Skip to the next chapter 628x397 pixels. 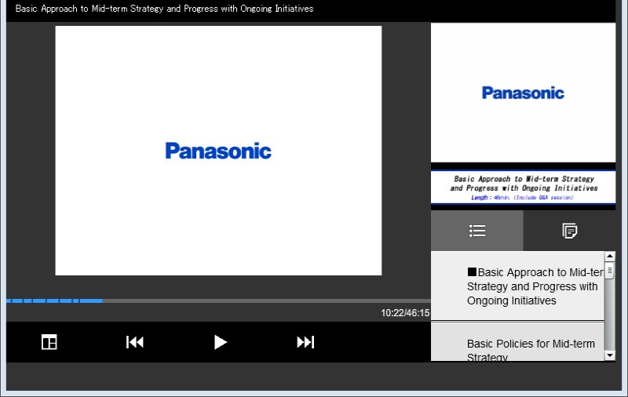pyautogui.click(x=305, y=342)
